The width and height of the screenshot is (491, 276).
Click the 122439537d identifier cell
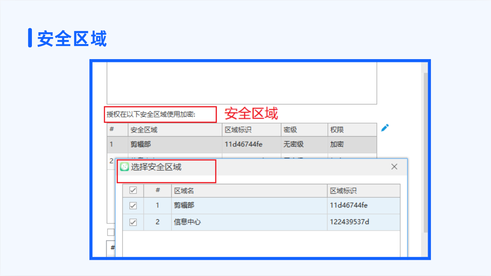pyautogui.click(x=350, y=222)
